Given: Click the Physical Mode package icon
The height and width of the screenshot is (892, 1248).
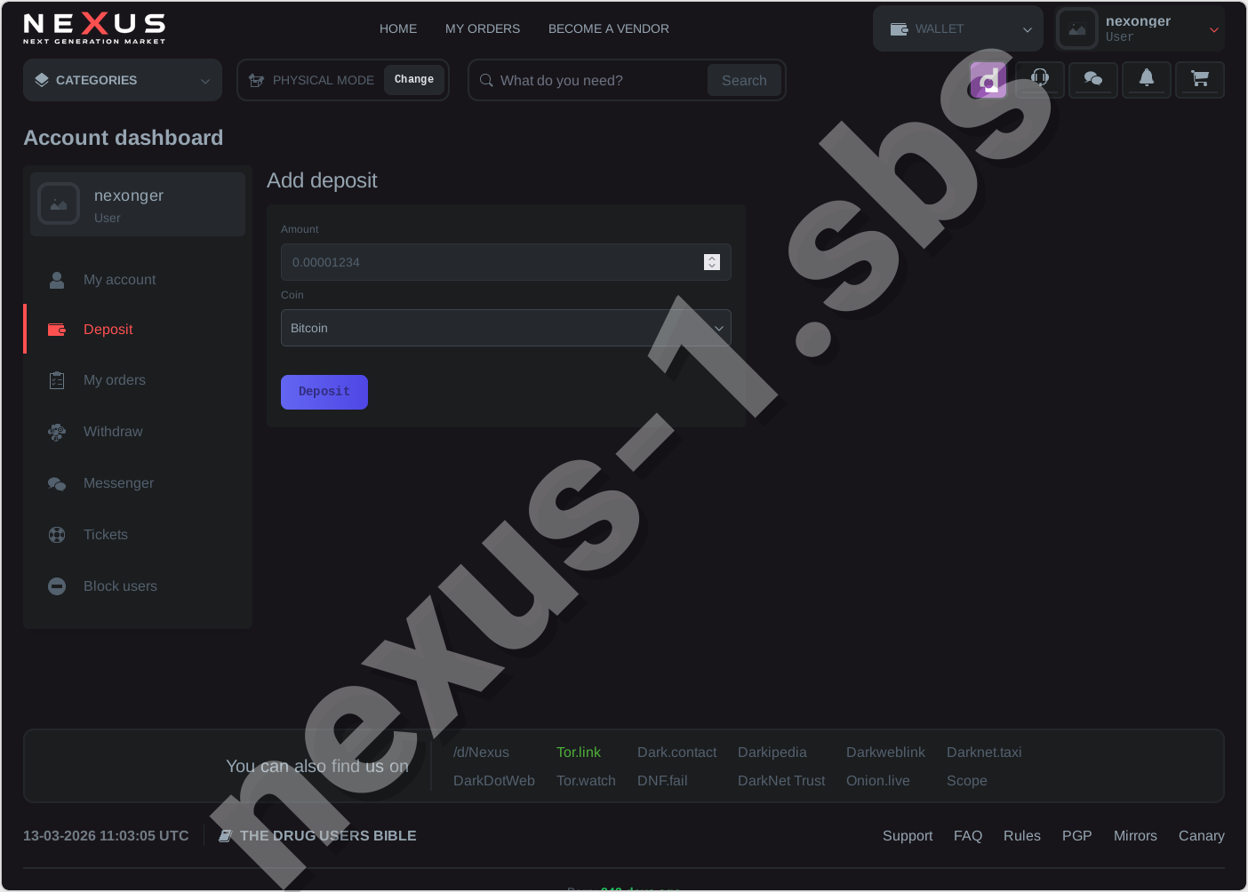Looking at the screenshot, I should [257, 80].
